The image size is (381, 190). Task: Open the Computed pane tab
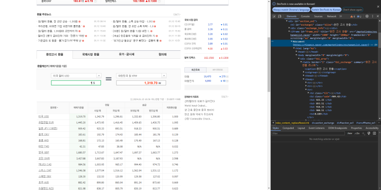click(288, 128)
